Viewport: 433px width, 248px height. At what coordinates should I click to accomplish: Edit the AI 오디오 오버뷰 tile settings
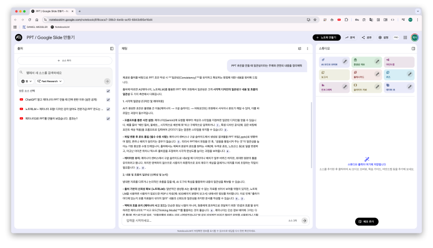point(346,60)
